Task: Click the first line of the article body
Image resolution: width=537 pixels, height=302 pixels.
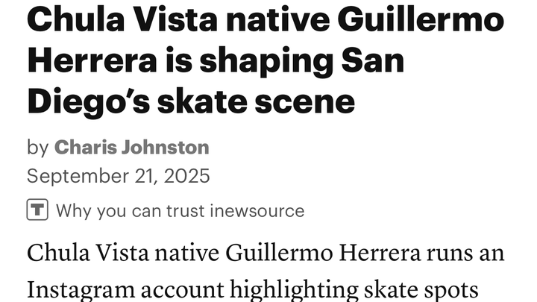Action: click(x=266, y=253)
